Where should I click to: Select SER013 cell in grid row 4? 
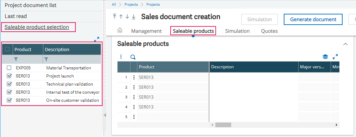coord(173,107)
